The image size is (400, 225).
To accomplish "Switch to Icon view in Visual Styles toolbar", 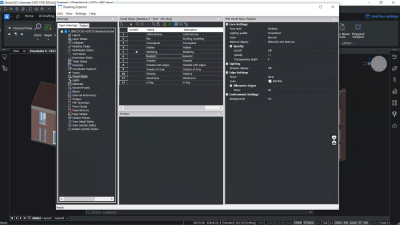I will (x=181, y=24).
